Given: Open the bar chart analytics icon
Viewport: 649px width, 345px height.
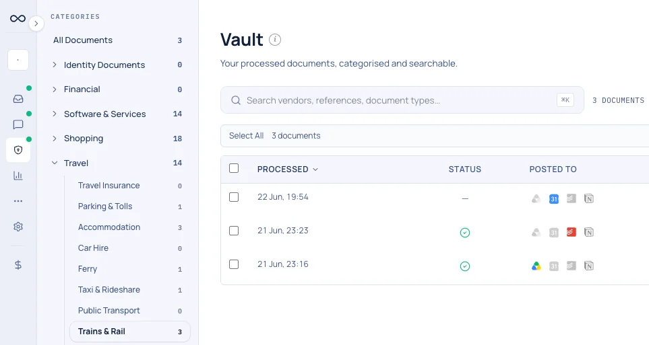Looking at the screenshot, I should coord(18,176).
